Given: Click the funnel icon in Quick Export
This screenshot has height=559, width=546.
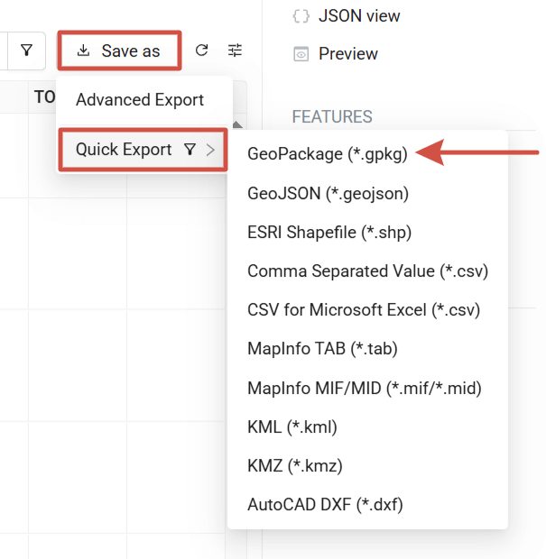Looking at the screenshot, I should (190, 150).
